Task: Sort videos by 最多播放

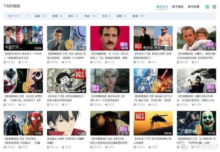Action: [178, 6]
